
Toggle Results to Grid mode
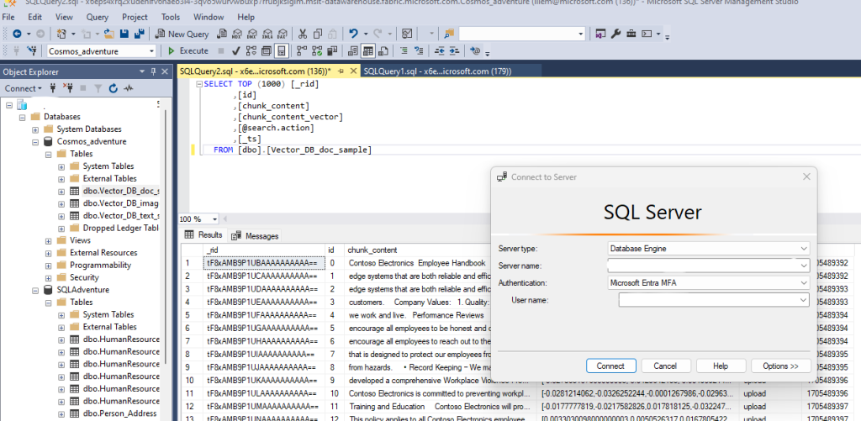tap(368, 51)
